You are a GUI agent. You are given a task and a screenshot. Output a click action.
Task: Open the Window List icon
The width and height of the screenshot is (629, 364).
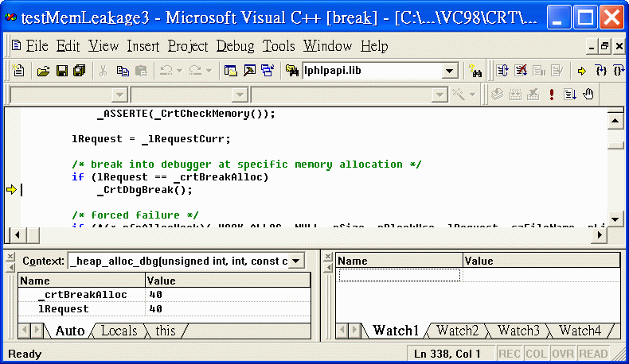tap(268, 71)
